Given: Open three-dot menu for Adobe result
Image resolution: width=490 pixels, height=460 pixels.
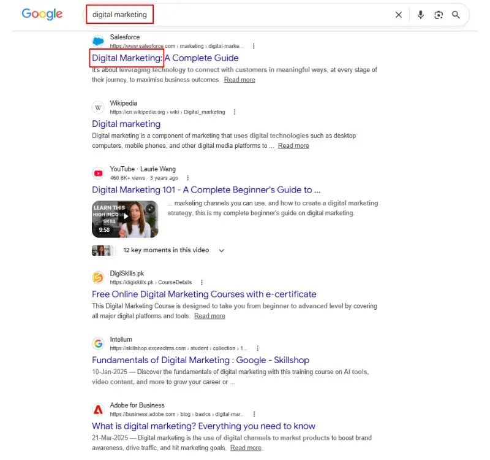Looking at the screenshot, I should pos(254,414).
